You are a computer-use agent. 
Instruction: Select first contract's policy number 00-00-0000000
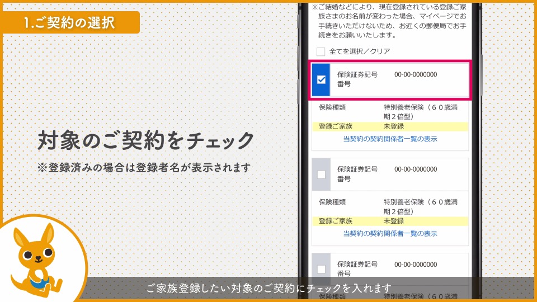416,74
